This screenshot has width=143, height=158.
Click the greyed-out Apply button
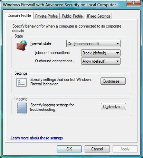tap(125, 149)
